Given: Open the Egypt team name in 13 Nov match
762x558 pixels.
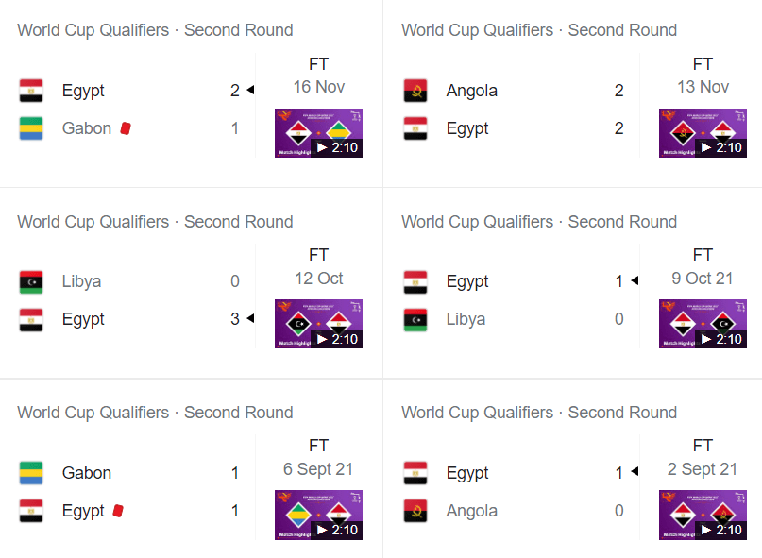Looking at the screenshot, I should 467,128.
